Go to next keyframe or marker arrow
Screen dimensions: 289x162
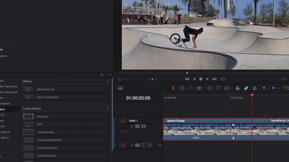click(x=156, y=79)
